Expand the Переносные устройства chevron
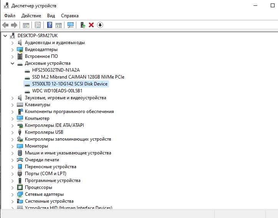Screen dimensions: 278x218 12,167
